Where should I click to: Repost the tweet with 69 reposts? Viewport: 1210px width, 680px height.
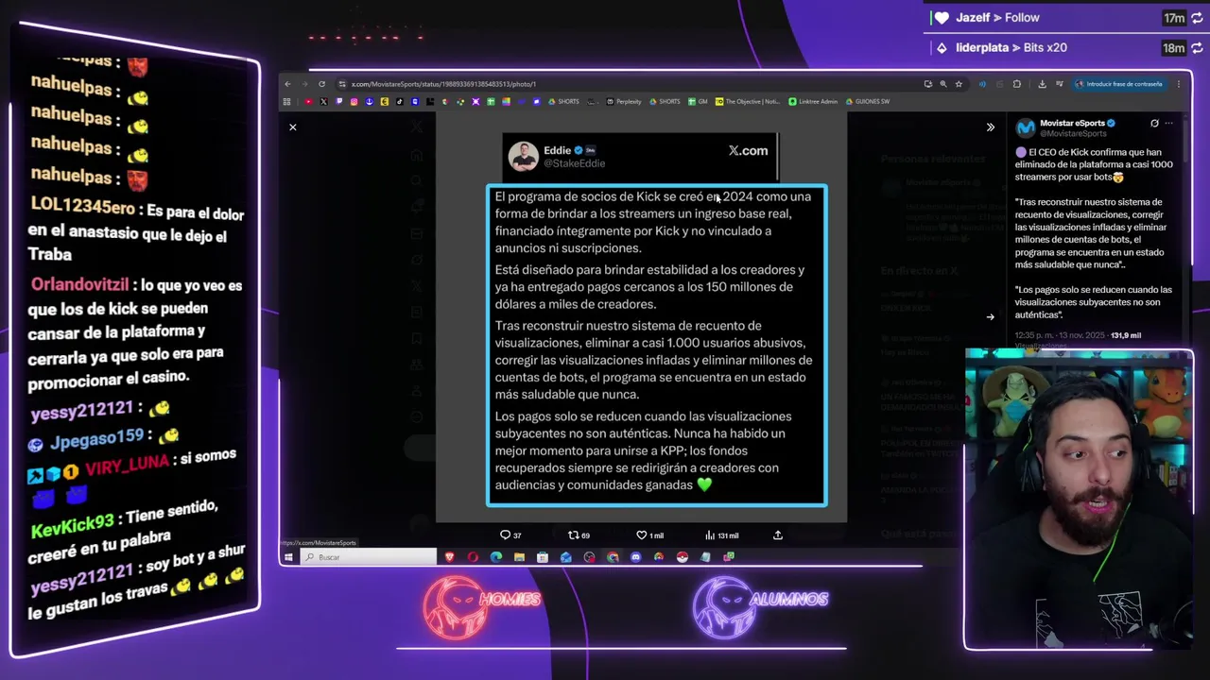579,535
